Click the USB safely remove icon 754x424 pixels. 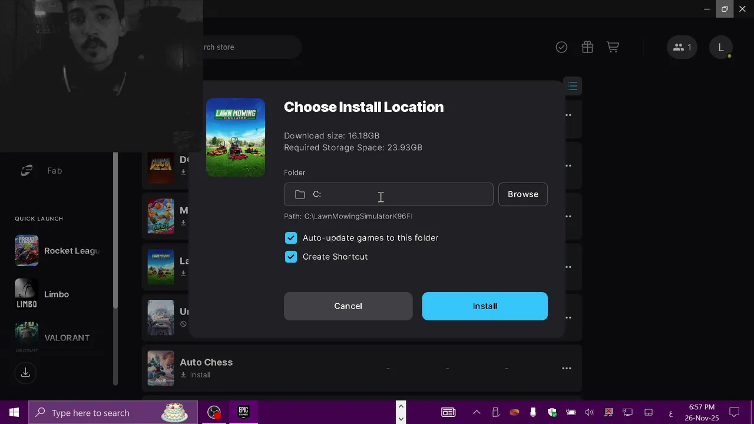pos(495,413)
